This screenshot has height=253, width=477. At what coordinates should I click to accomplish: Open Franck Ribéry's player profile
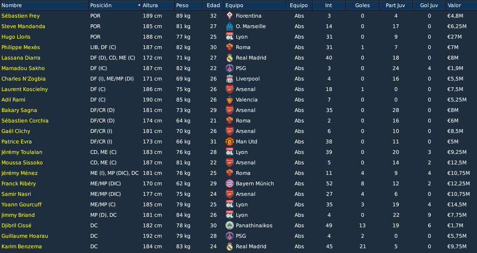point(19,184)
